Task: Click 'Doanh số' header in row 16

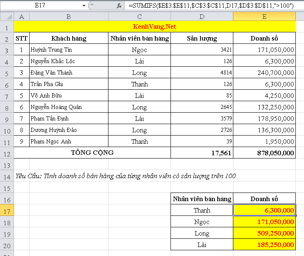Action: [x=264, y=199]
